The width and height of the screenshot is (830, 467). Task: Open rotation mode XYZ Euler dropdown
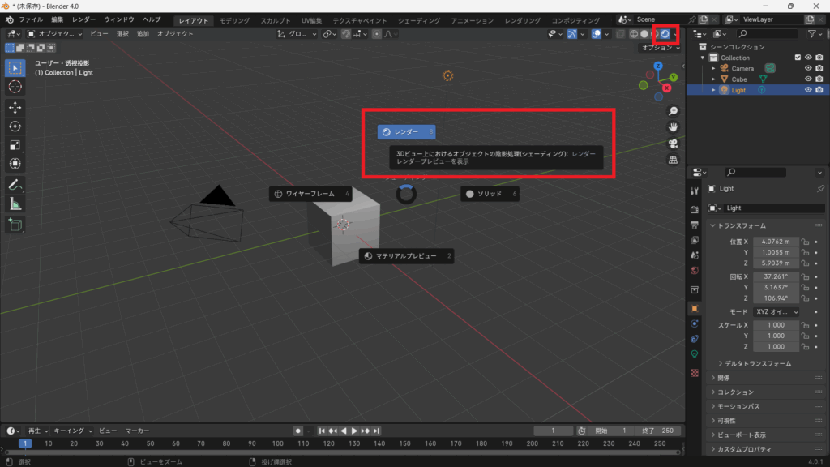777,312
